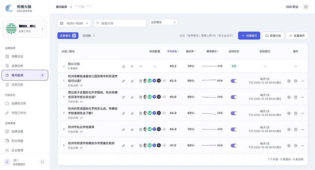
Task: Collapse the 默认分组 group chevron
Action: [x=64, y=67]
